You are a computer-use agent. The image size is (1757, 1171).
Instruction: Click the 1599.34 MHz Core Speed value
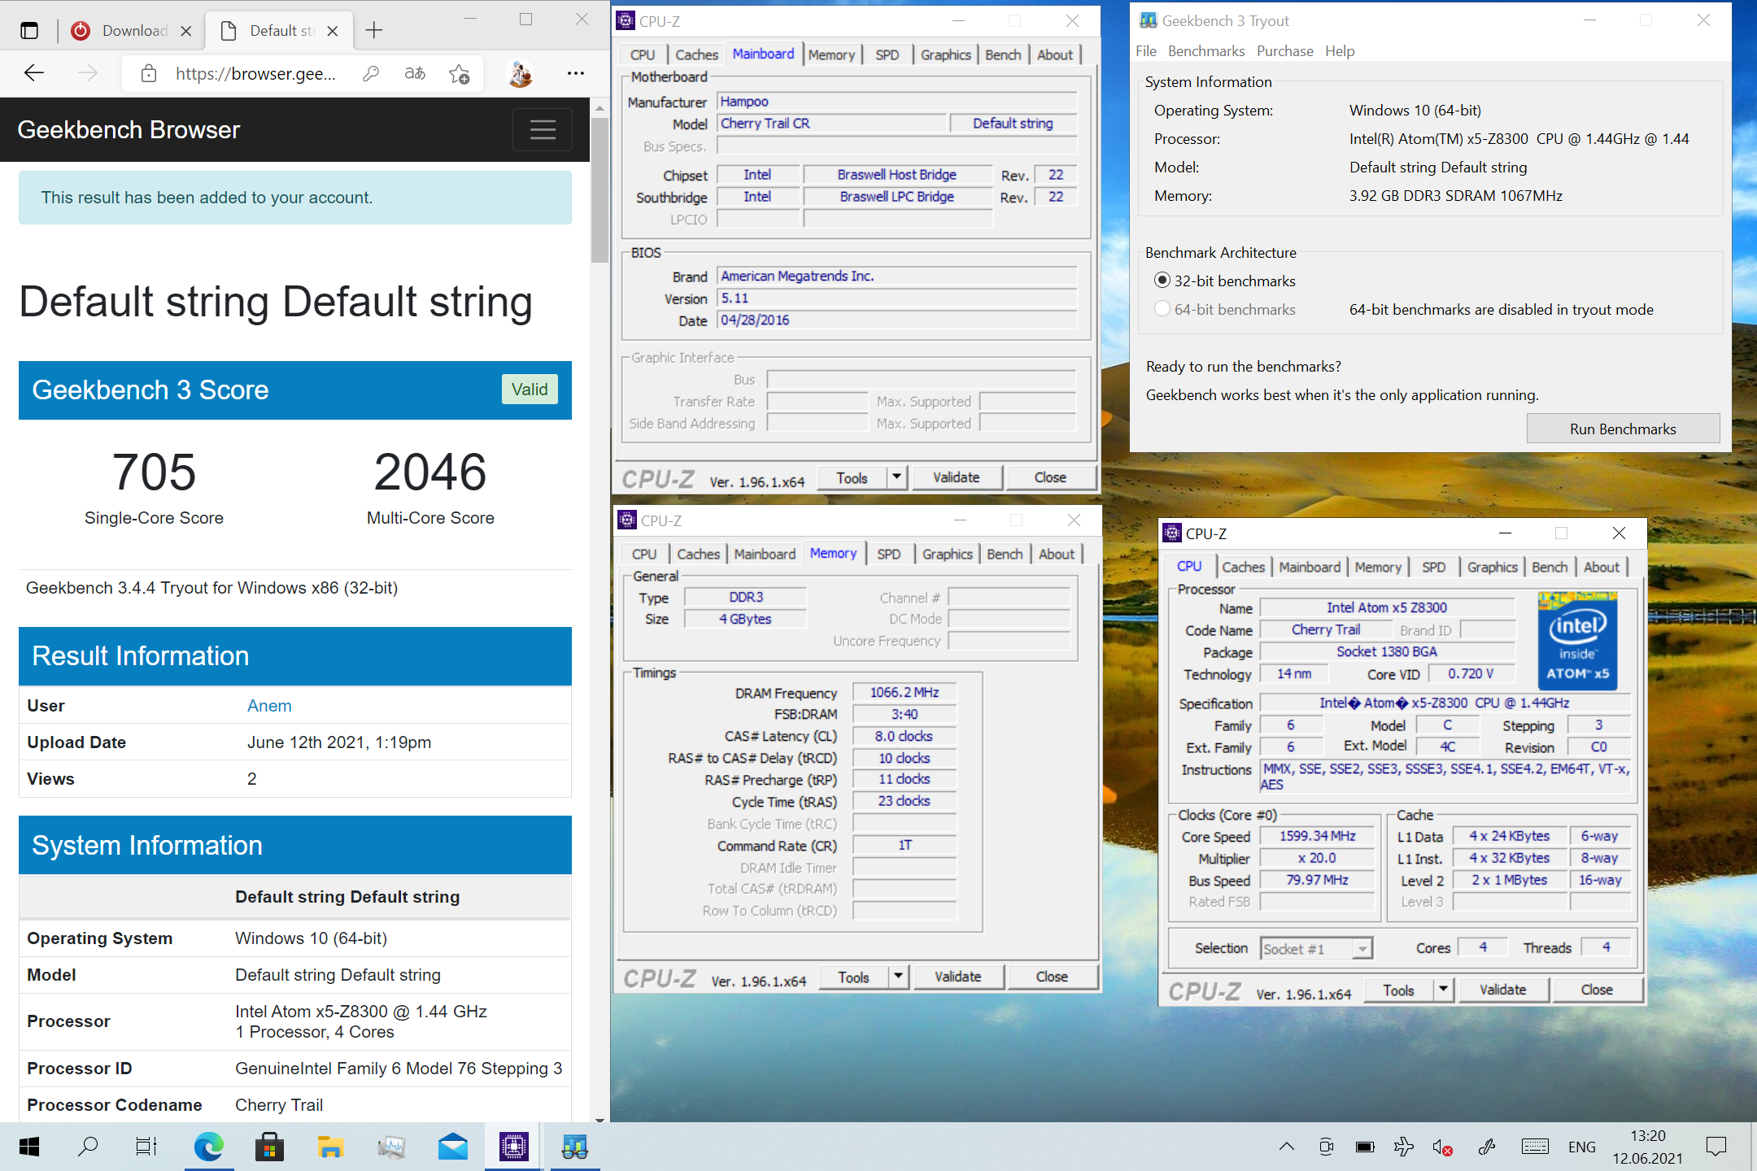pos(1317,836)
